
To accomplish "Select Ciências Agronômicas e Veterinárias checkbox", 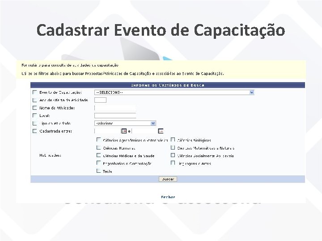I will (98, 140).
